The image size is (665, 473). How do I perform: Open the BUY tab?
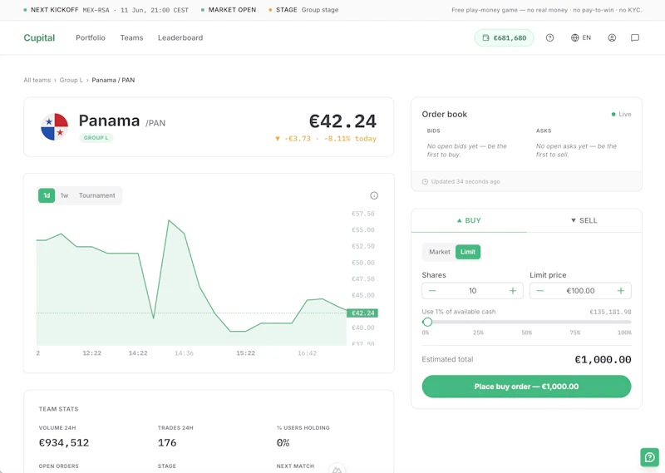point(469,220)
